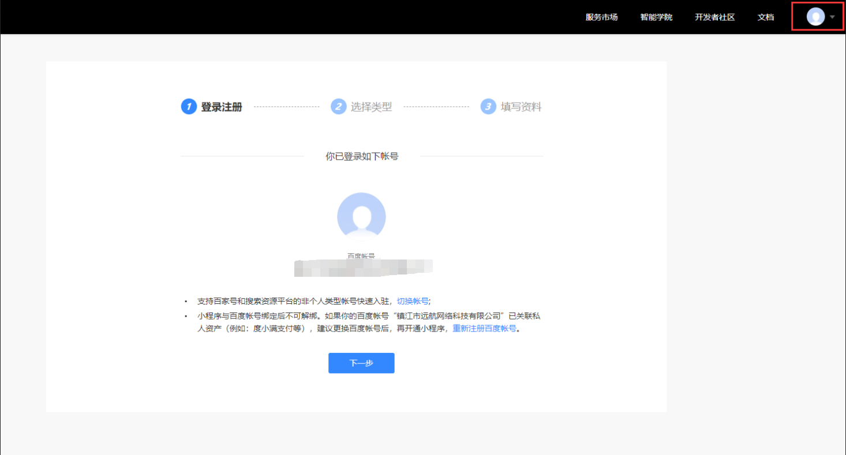
Task: Click the step 2 number circle
Action: tap(339, 107)
